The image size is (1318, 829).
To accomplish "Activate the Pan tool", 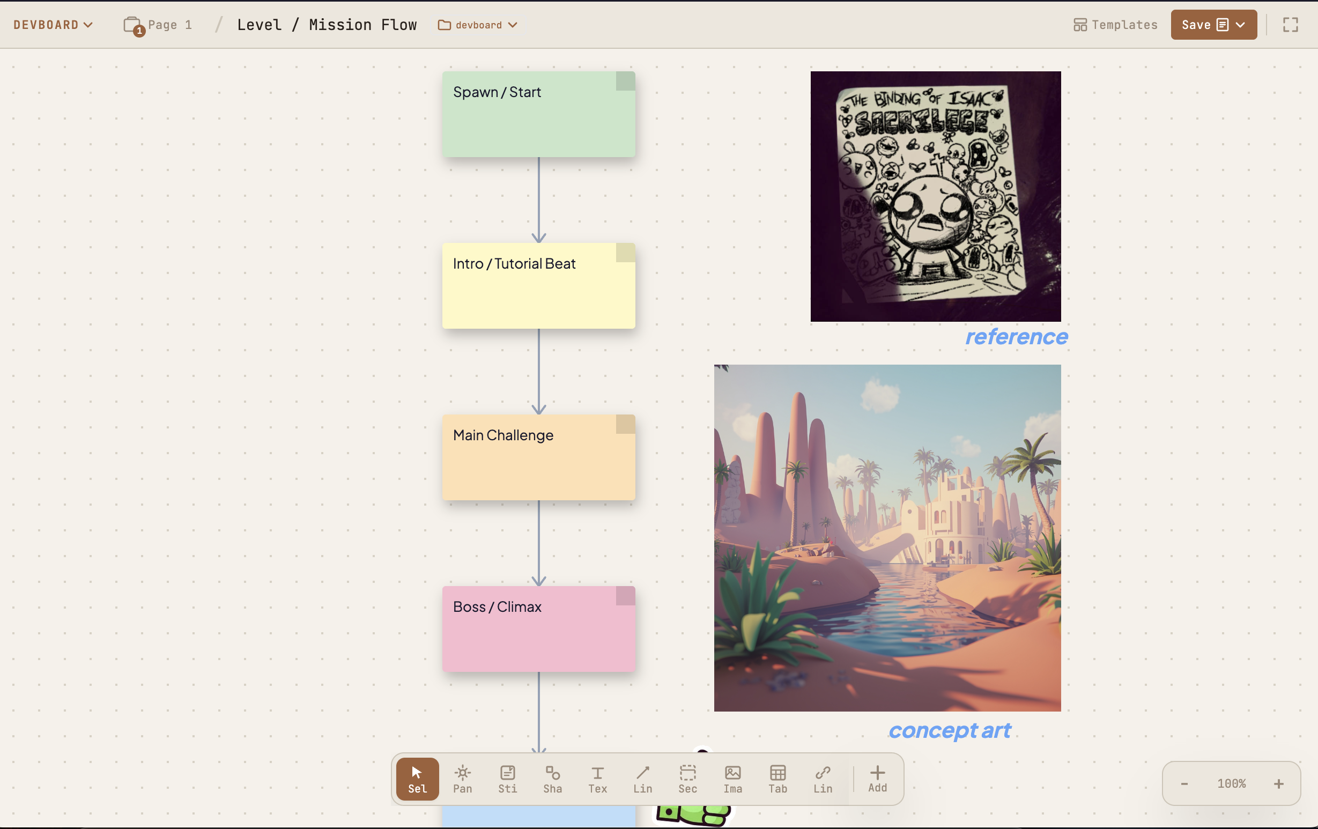I will click(x=462, y=779).
